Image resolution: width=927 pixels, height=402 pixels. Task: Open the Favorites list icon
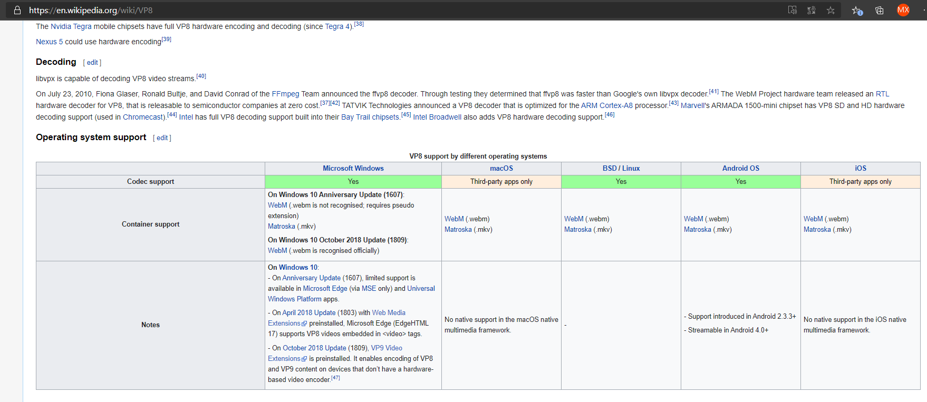coord(857,10)
